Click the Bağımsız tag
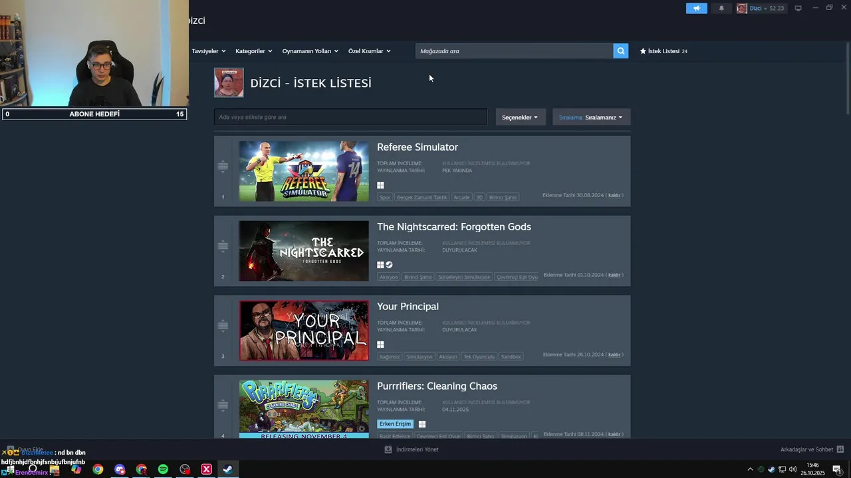 pos(390,357)
